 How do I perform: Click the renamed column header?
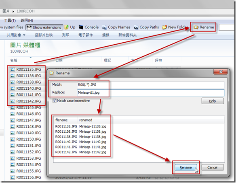pos(86,120)
